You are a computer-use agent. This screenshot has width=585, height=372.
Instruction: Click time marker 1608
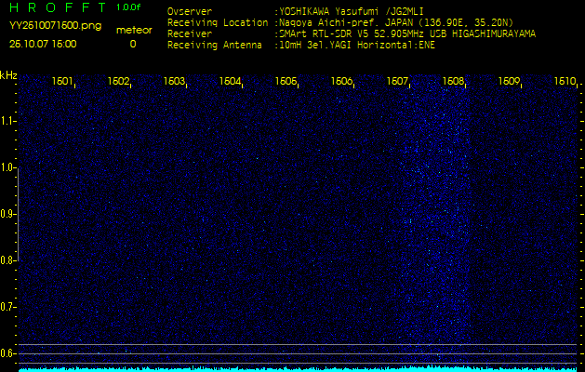453,81
